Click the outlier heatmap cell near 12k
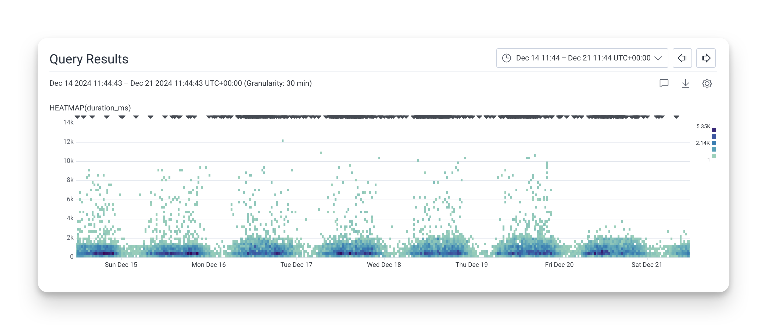 tap(282, 141)
